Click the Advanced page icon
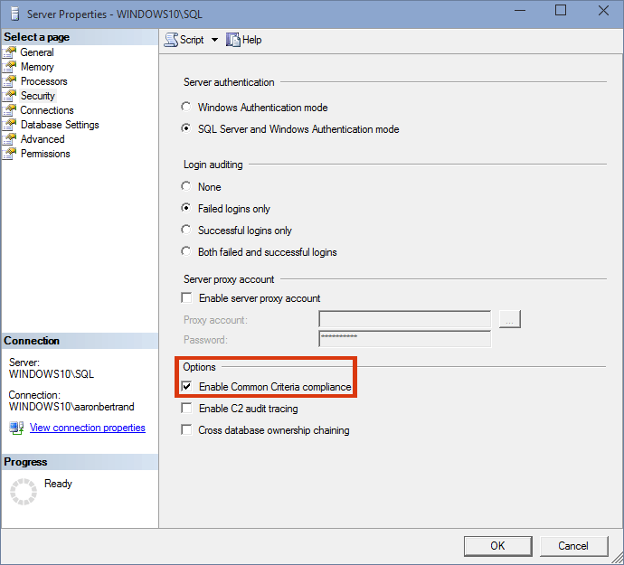The width and height of the screenshot is (624, 565). [10, 139]
